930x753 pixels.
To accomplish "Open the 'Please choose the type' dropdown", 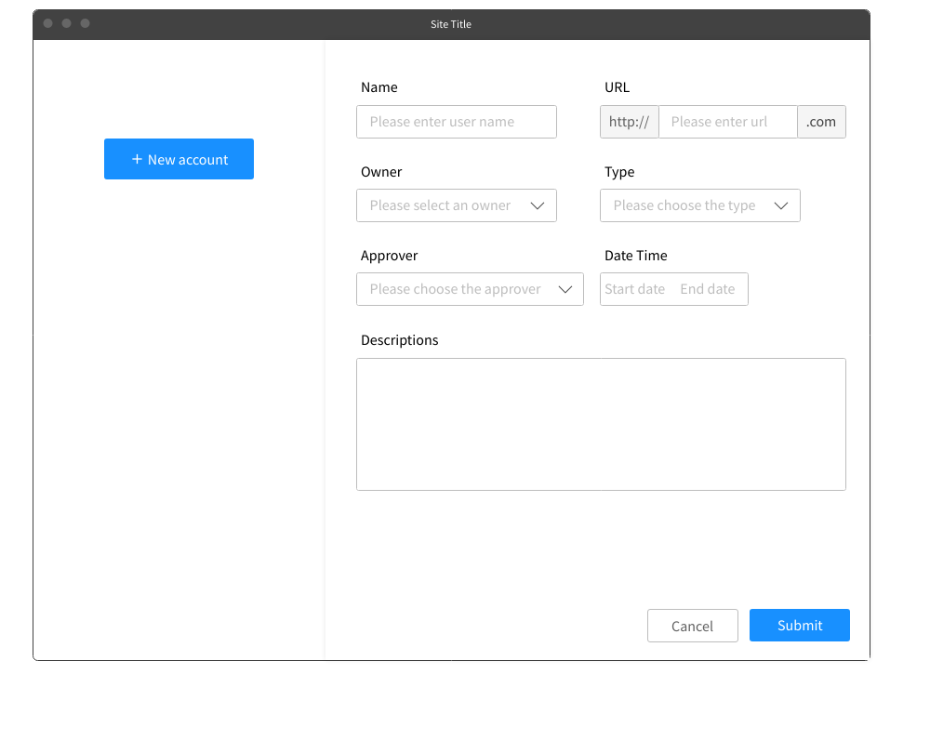I will tap(688, 205).
